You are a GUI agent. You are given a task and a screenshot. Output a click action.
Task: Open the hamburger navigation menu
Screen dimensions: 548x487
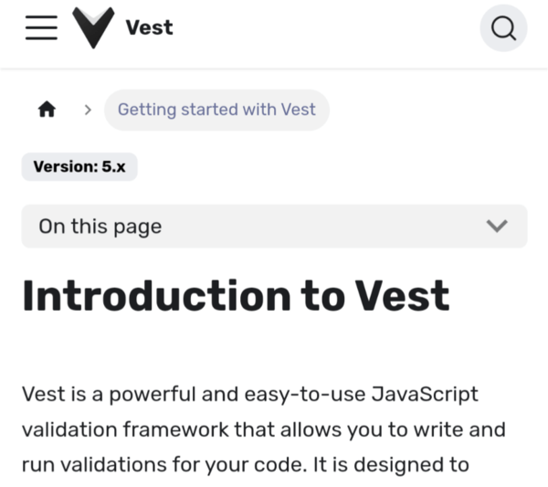click(41, 28)
